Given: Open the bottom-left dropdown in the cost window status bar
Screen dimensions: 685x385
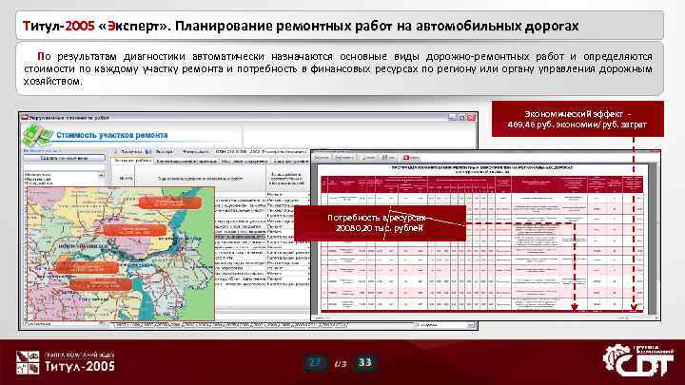Looking at the screenshot, I should coord(65,325).
